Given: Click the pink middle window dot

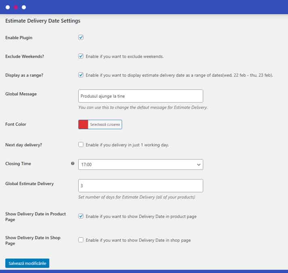Looking at the screenshot, I should point(16,7).
